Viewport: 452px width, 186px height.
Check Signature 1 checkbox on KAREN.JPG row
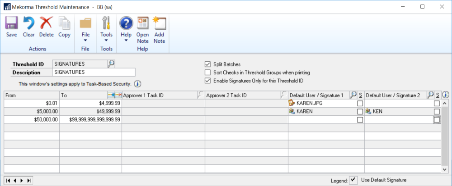(360, 104)
